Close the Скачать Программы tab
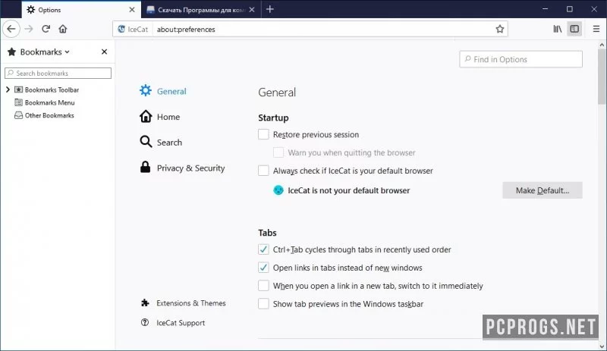607x351 pixels. [252, 10]
